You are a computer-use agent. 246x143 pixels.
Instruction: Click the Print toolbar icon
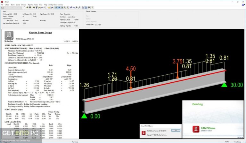[89, 8]
